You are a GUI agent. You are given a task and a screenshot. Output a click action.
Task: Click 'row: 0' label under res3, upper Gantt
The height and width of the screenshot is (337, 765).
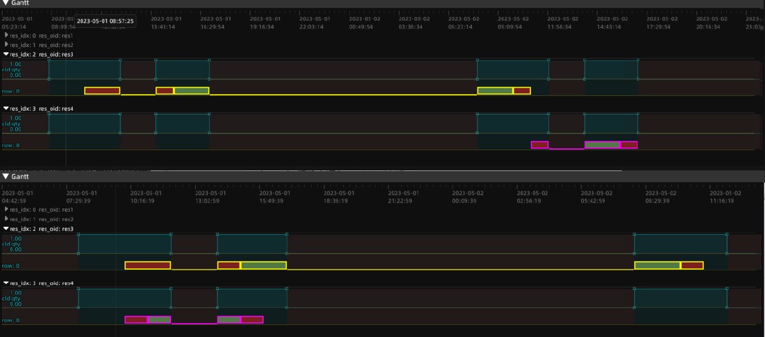coord(10,91)
